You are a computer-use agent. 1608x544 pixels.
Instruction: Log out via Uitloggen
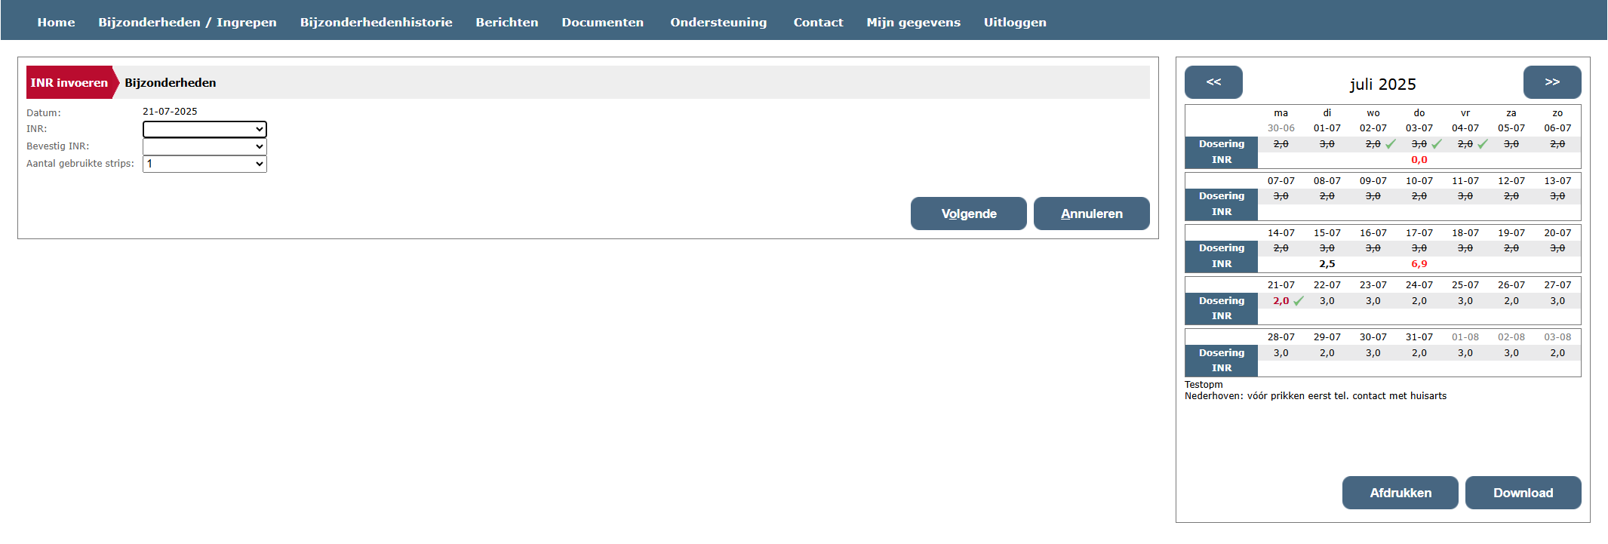click(1015, 22)
